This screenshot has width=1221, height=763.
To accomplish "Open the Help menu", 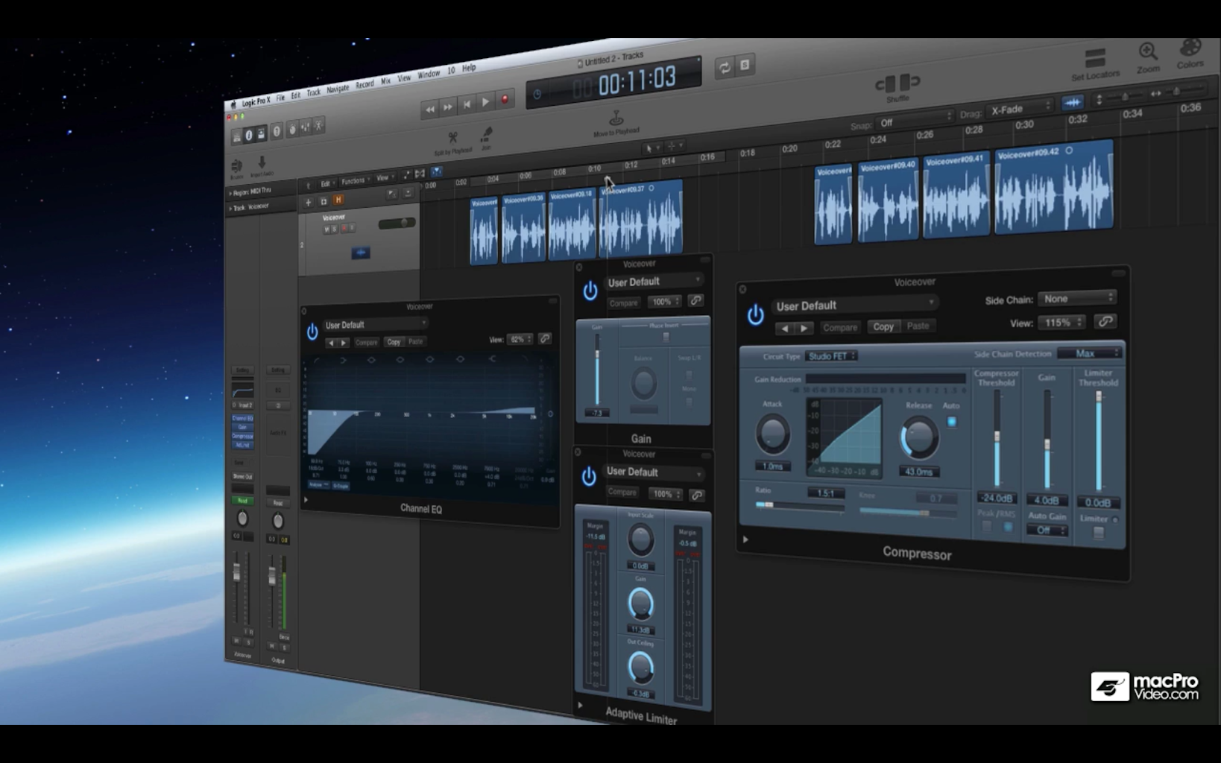I will click(469, 68).
